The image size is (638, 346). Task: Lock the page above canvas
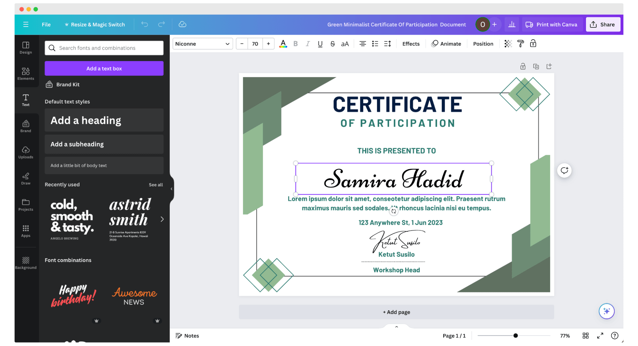523,66
